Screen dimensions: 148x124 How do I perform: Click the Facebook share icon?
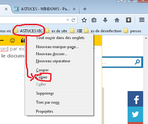pyautogui.click(x=135, y=99)
